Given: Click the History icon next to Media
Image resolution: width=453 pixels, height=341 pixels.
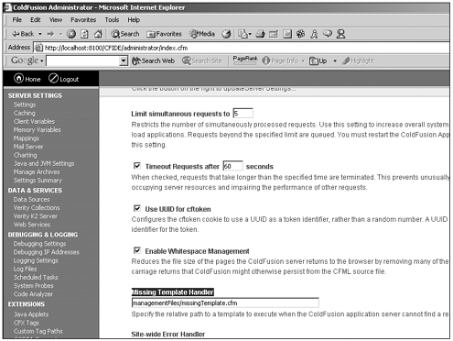Looking at the screenshot, I should pyautogui.click(x=226, y=34).
